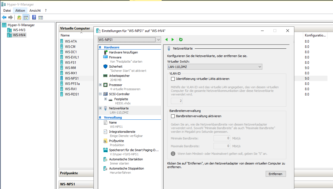Expand the Prozessor tree node
The width and height of the screenshot is (333, 189).
pyautogui.click(x=100, y=85)
